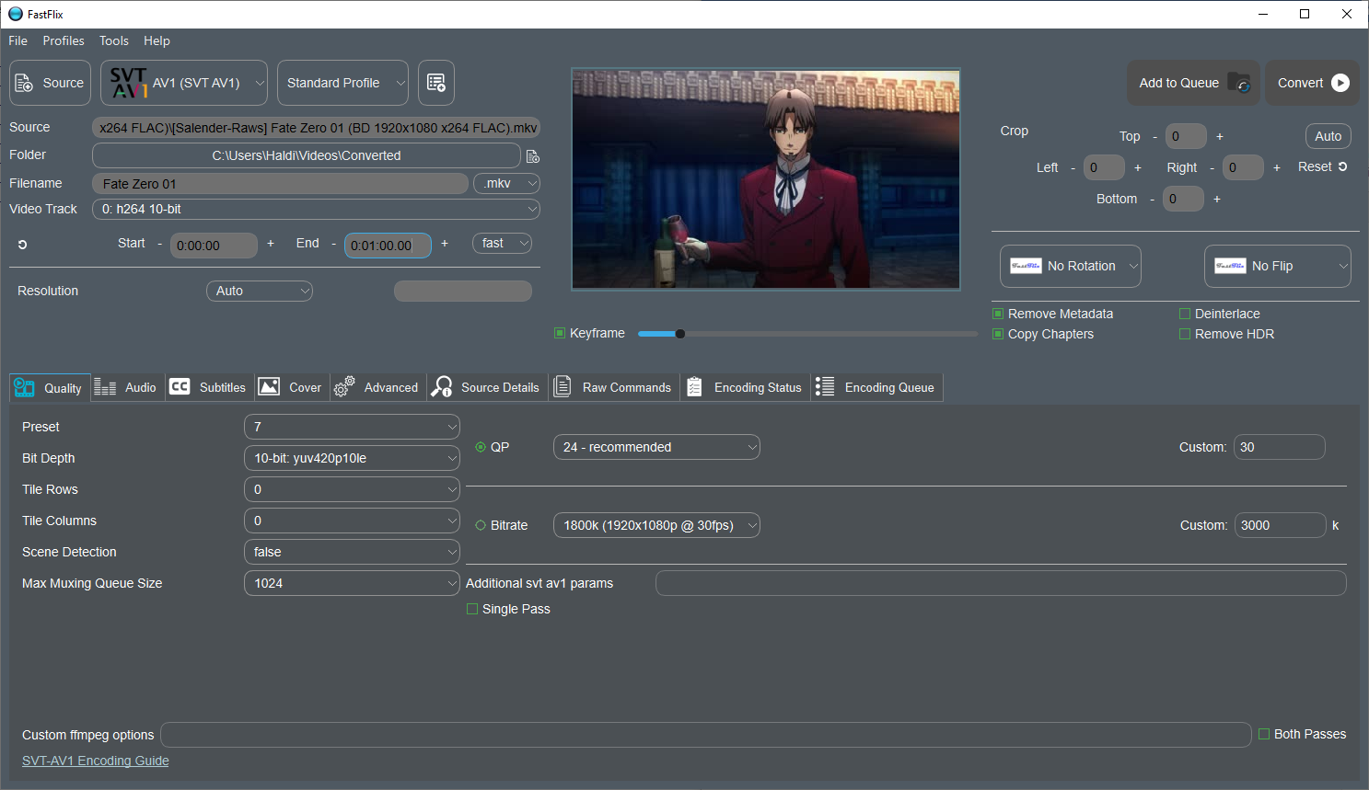Image resolution: width=1369 pixels, height=790 pixels.
Task: Open the Tools menu
Action: coord(114,40)
